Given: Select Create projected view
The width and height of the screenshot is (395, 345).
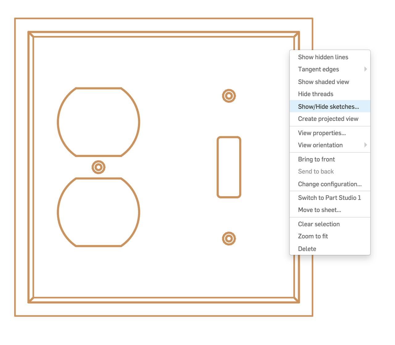Looking at the screenshot, I should tap(328, 118).
